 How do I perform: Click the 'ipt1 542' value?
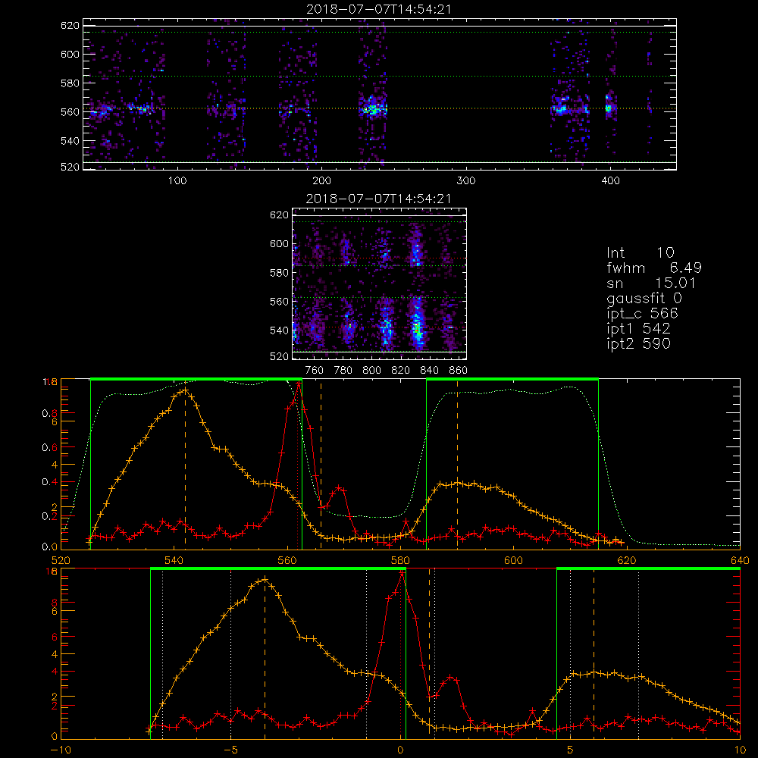pyautogui.click(x=638, y=329)
